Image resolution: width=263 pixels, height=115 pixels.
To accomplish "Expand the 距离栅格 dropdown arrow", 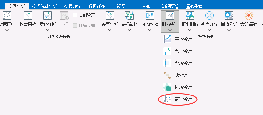I will click(x=190, y=30).
